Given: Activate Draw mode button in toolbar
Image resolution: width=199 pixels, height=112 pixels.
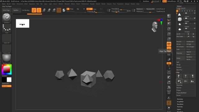Looking at the screenshot, I should coord(39,10).
